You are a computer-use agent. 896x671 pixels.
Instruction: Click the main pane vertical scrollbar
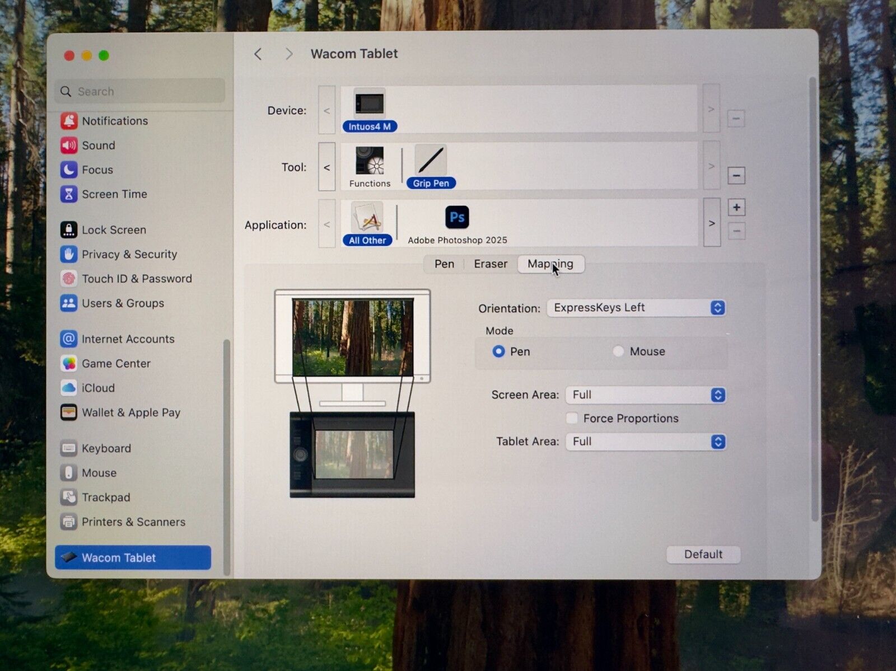(814, 299)
